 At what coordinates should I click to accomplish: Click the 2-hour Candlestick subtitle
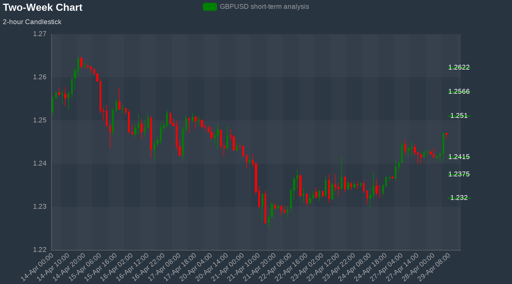click(x=32, y=22)
